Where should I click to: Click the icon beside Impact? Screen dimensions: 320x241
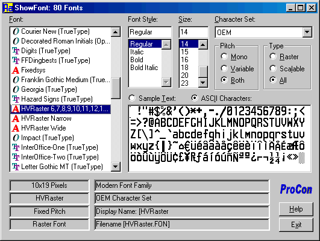[x=16, y=138]
